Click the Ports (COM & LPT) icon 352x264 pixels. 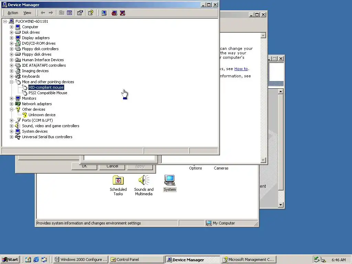coord(18,120)
